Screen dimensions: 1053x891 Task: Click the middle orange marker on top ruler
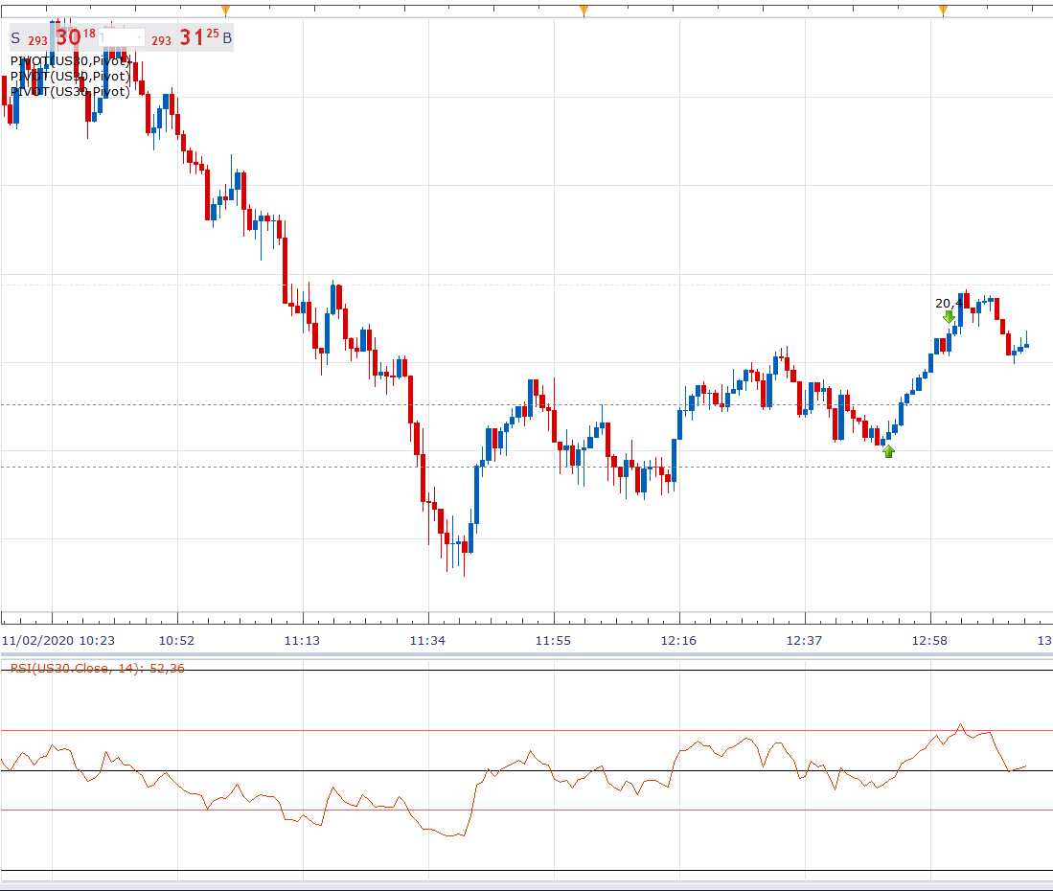584,11
